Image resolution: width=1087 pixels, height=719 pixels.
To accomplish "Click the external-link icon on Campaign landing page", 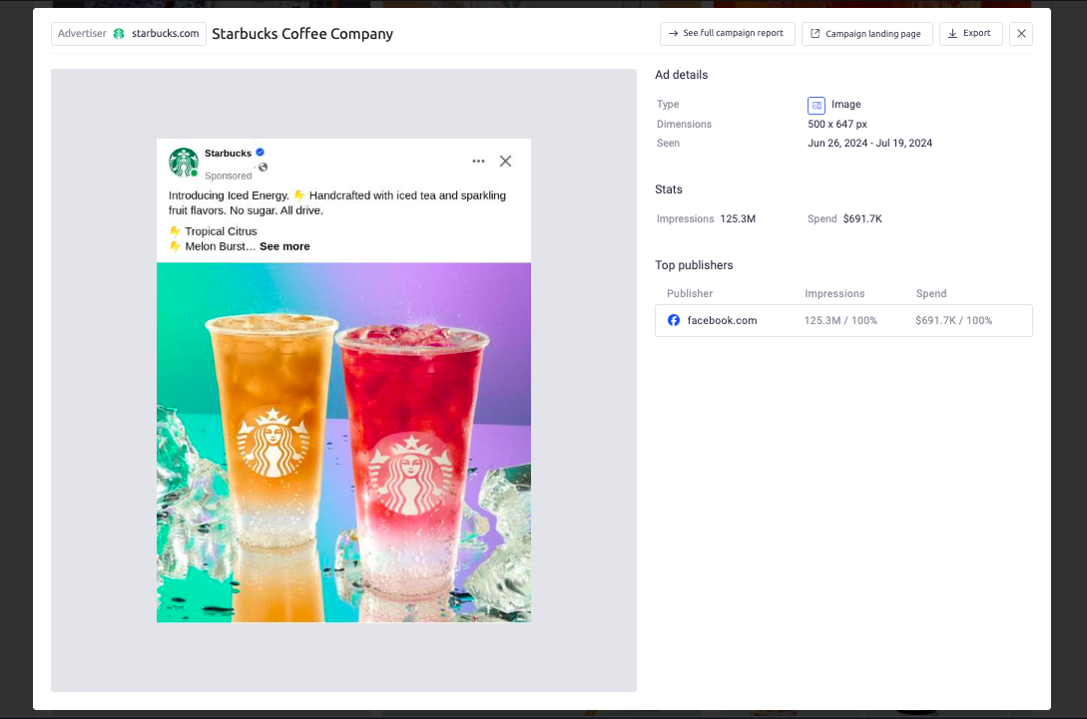I will 814,33.
